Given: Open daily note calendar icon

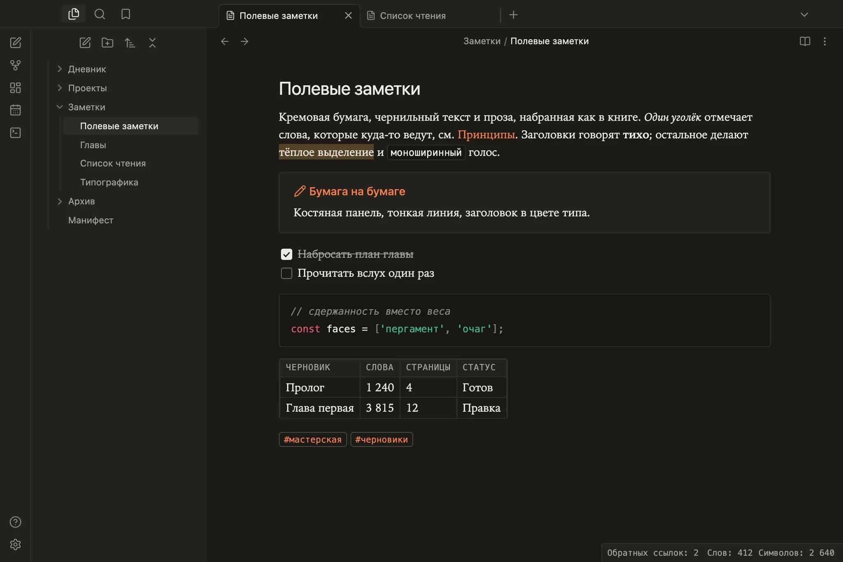Looking at the screenshot, I should (15, 110).
